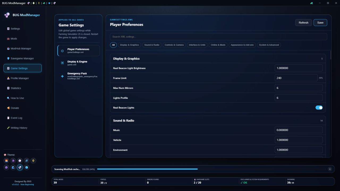Open Profile Manager using its person icon
Image resolution: width=340 pixels, height=191 pixels.
[x=8, y=78]
